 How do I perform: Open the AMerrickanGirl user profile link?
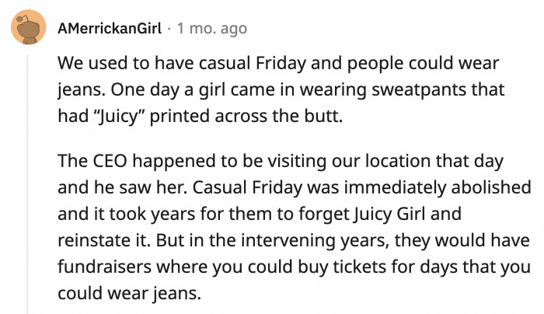tap(110, 29)
